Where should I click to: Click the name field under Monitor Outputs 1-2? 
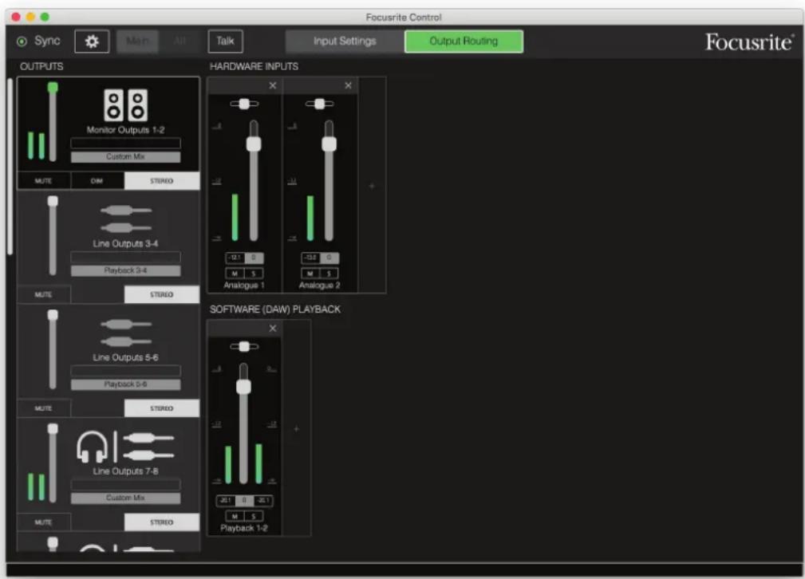(126, 144)
